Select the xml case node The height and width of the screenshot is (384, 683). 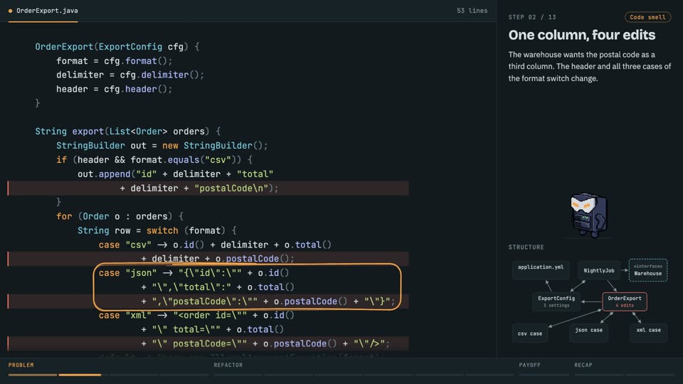(x=648, y=334)
